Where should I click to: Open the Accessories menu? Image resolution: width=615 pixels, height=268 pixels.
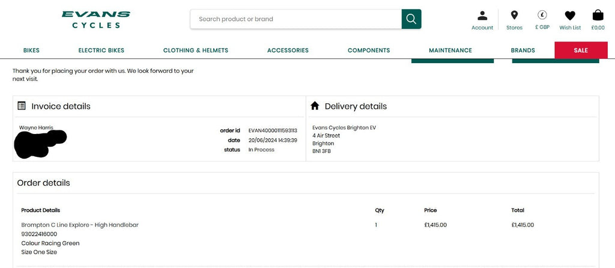click(x=288, y=50)
